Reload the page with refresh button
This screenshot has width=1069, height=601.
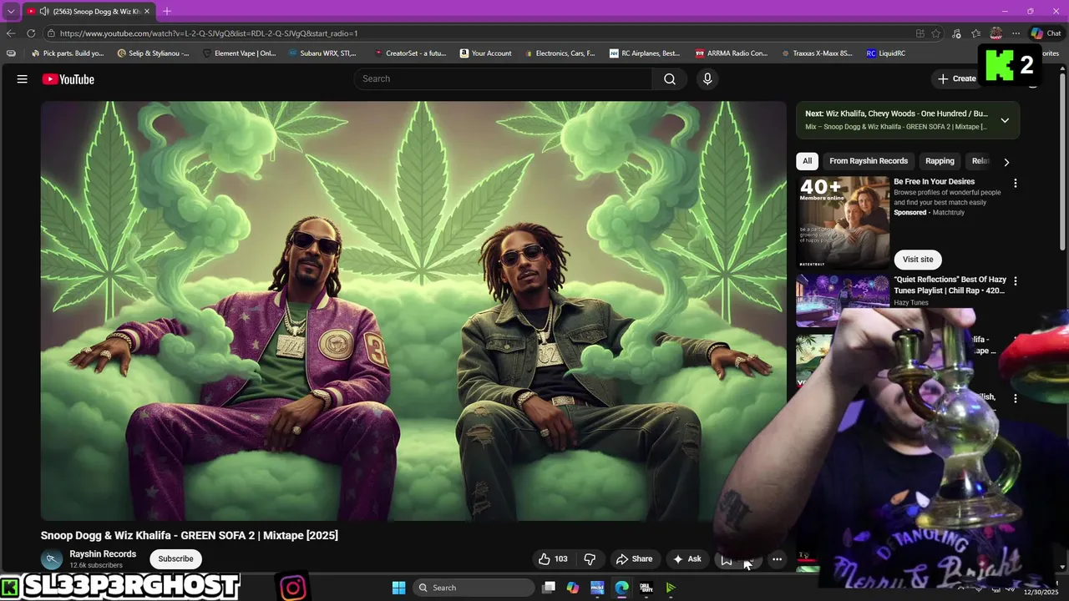tap(31, 33)
